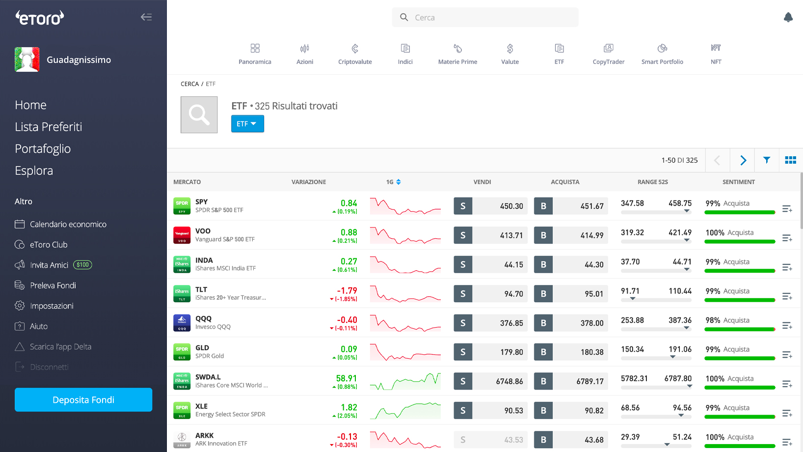
Task: Collapse the sidebar with the arrow icon
Action: (146, 17)
